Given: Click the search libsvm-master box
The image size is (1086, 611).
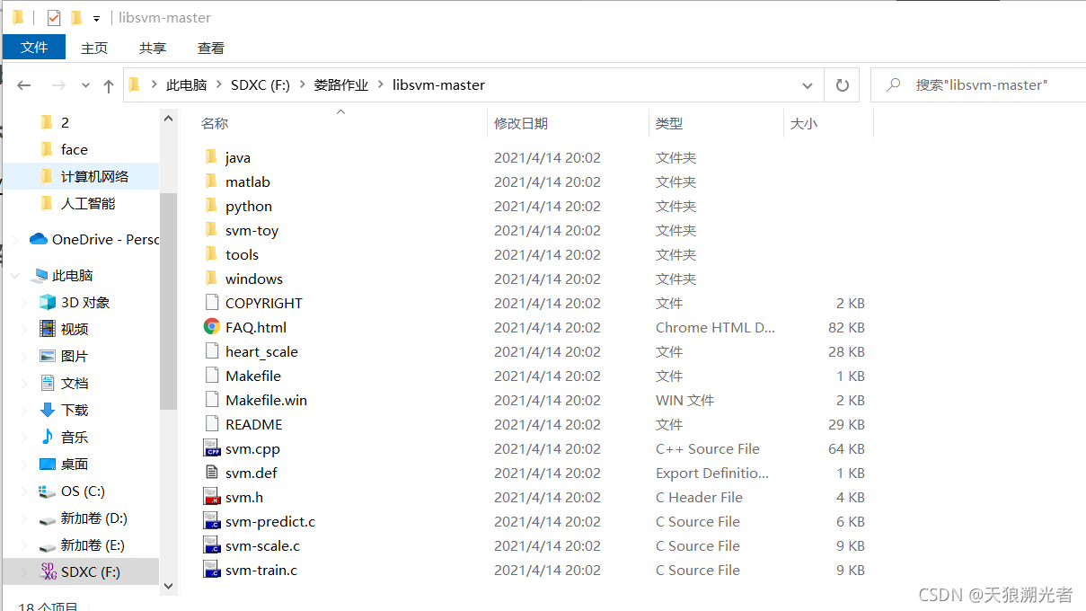Looking at the screenshot, I should (978, 84).
